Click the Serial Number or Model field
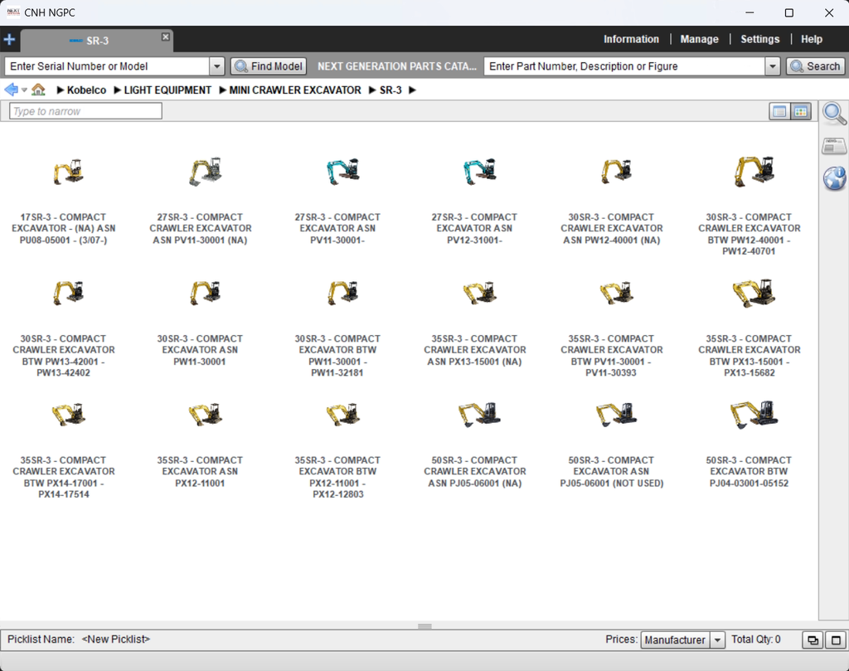The width and height of the screenshot is (849, 671). [x=107, y=66]
